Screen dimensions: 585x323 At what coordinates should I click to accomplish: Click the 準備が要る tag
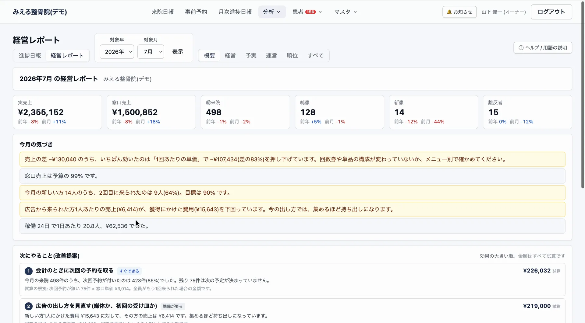point(173,306)
